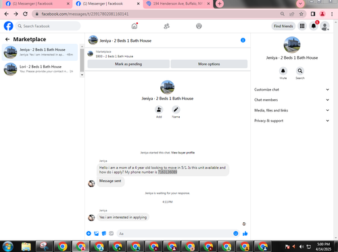The image size is (338, 252).
Task: Open Facebook home via logo
Action: 8,26
